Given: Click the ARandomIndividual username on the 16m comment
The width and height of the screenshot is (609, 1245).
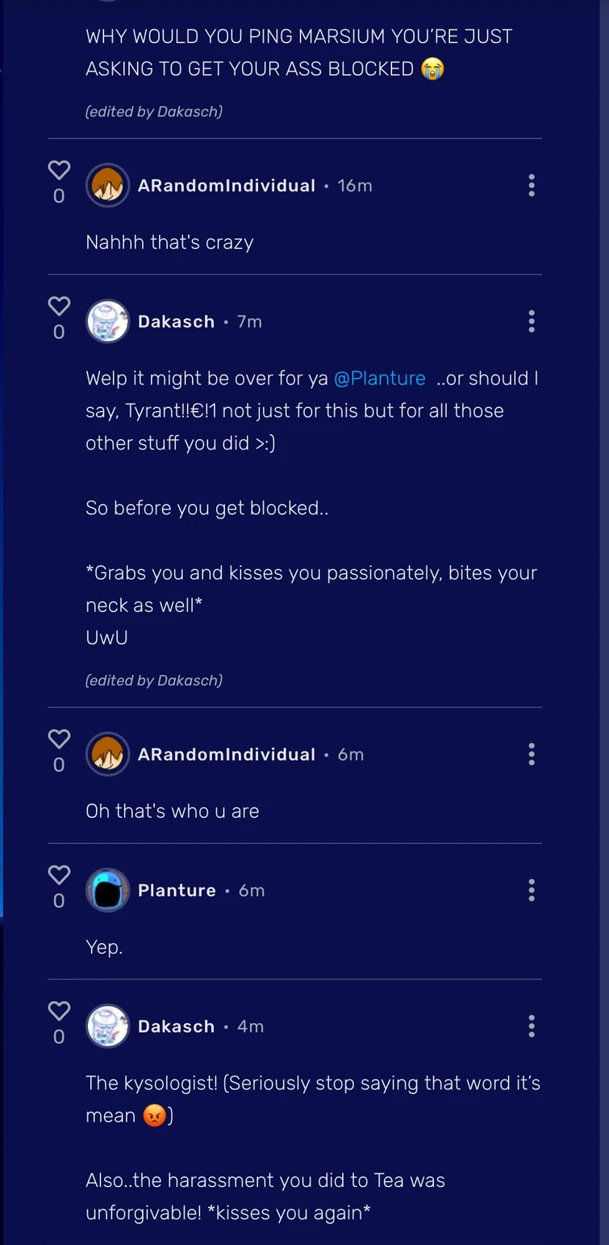Looking at the screenshot, I should tap(226, 186).
